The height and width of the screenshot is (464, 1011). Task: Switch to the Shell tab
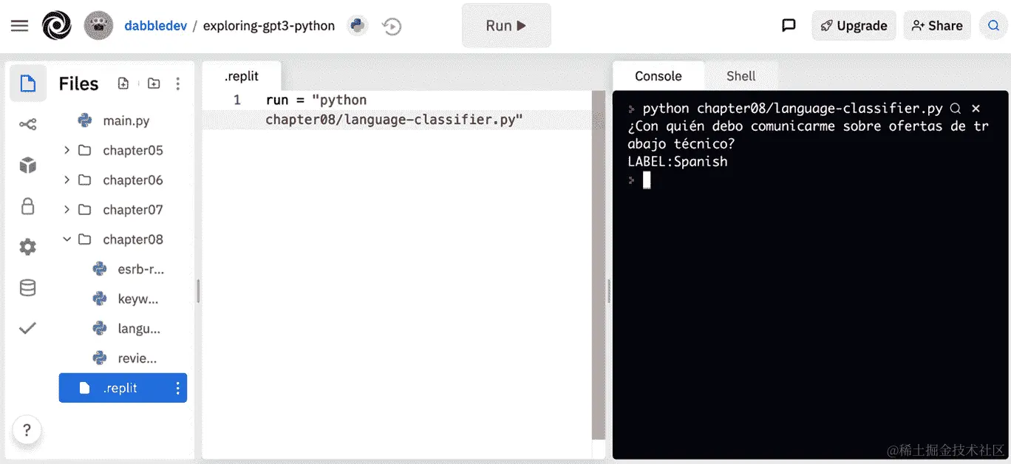click(741, 75)
